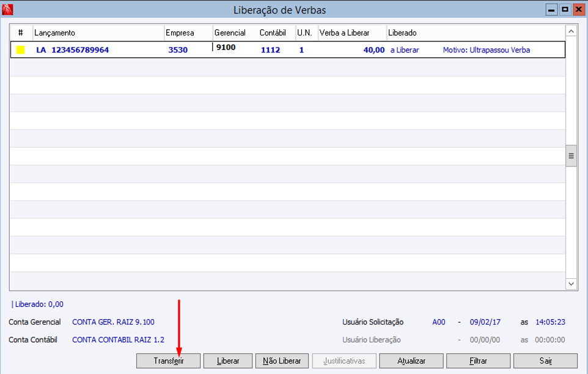Viewport: 588px width, 374px height.
Task: Click request date 09/02/17
Action: click(485, 322)
